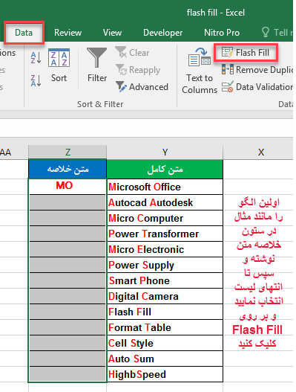Select the Smart Phone cell
The height and width of the screenshot is (392, 296).
click(165, 280)
